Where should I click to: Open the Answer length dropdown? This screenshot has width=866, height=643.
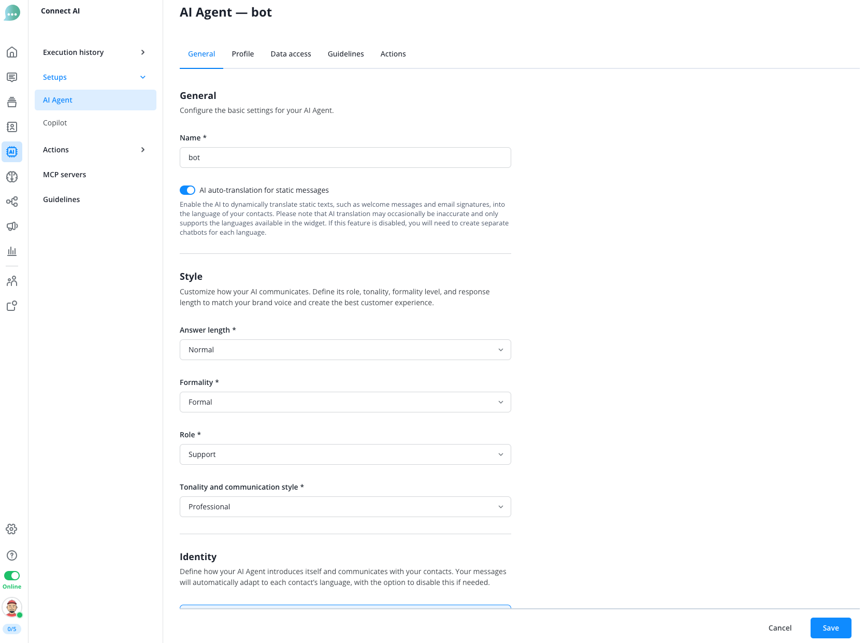[345, 350]
